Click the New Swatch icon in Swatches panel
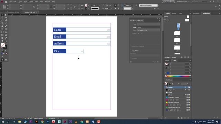This screenshot has width=221, height=124. pos(185,118)
